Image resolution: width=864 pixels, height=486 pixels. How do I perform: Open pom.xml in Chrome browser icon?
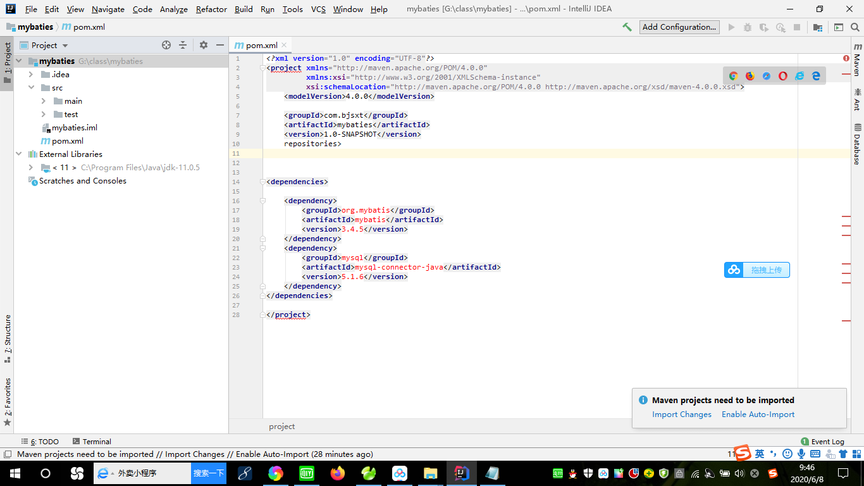coord(734,76)
